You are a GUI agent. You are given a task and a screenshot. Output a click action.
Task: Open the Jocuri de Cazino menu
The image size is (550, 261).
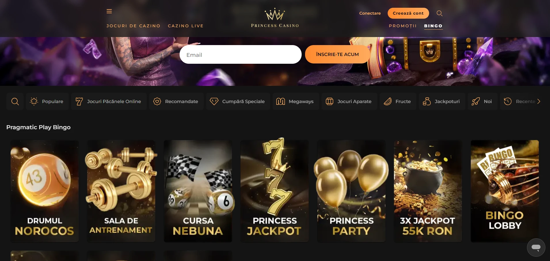coord(133,26)
